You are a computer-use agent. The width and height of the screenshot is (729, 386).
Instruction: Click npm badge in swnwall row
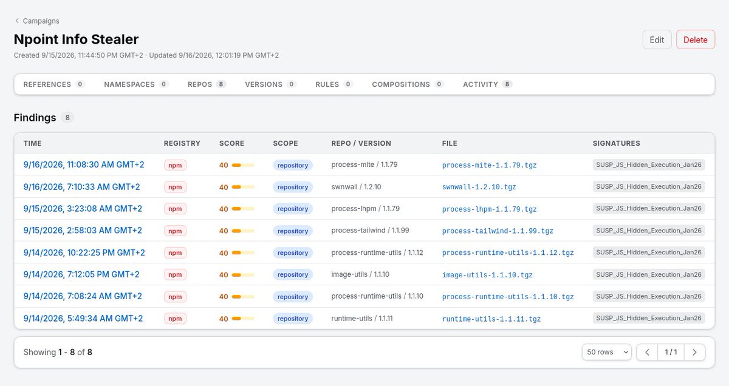175,187
